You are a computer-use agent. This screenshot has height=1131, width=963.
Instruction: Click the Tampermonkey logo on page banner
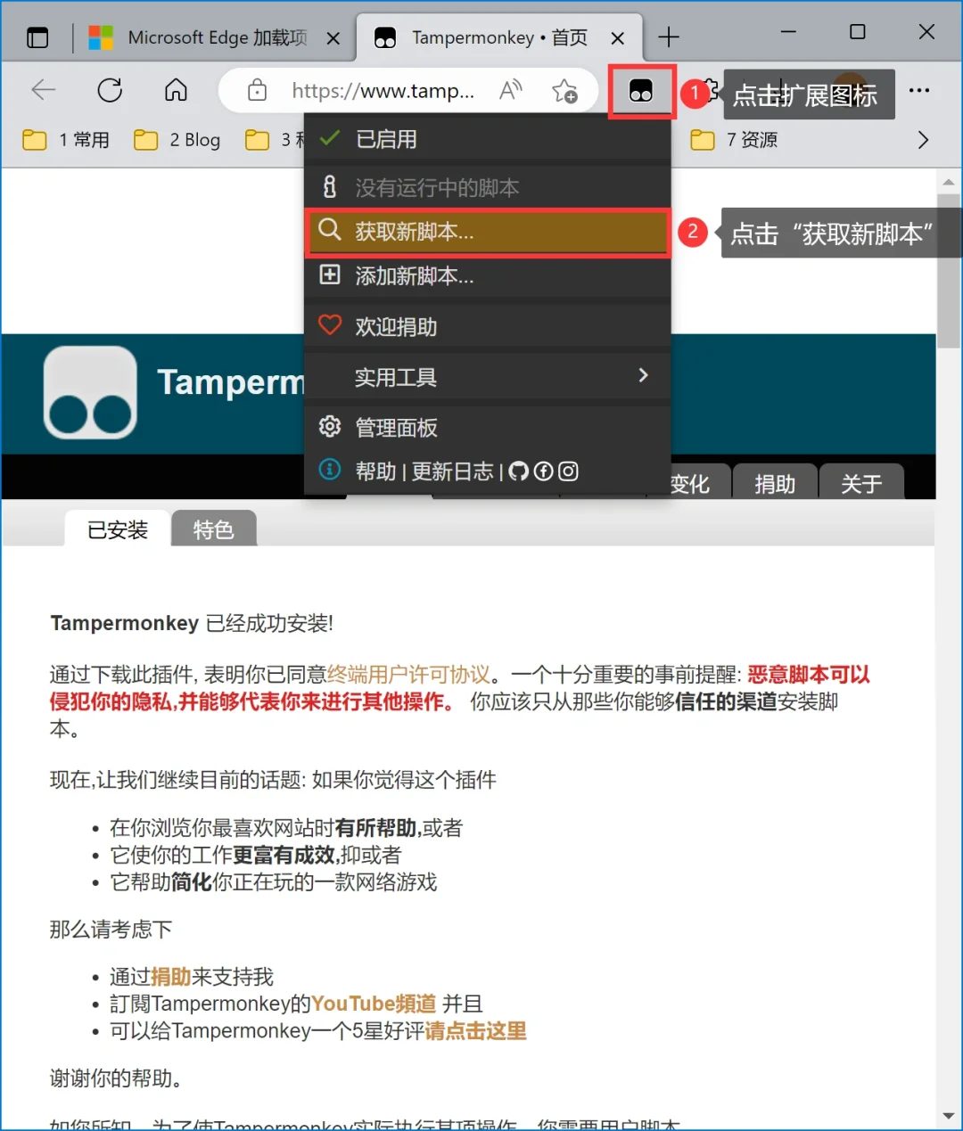point(90,392)
